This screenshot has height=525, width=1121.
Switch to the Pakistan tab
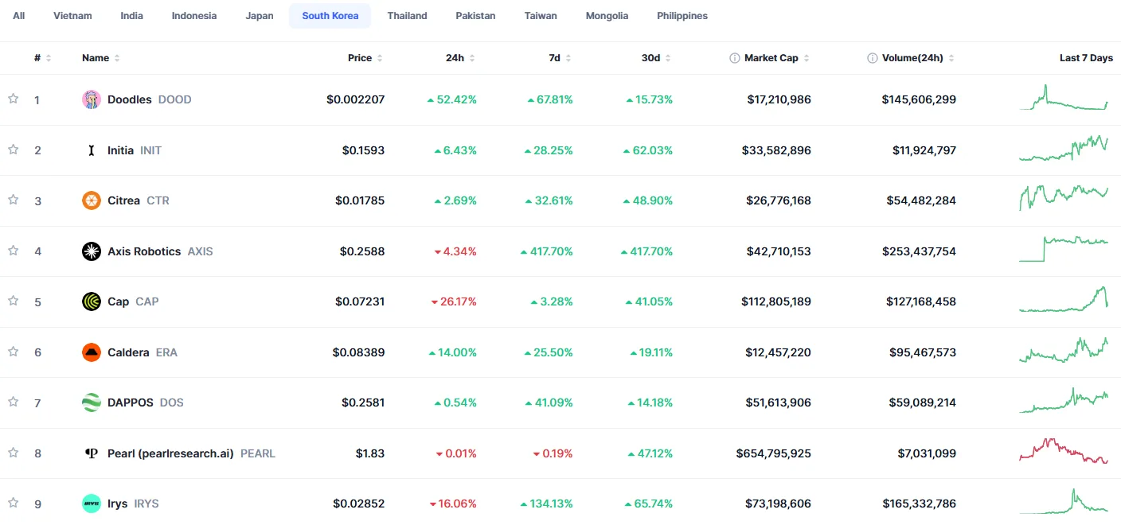(x=476, y=16)
